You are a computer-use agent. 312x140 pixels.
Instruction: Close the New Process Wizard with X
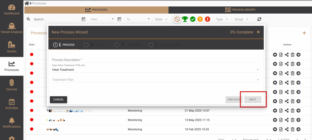click(x=258, y=32)
